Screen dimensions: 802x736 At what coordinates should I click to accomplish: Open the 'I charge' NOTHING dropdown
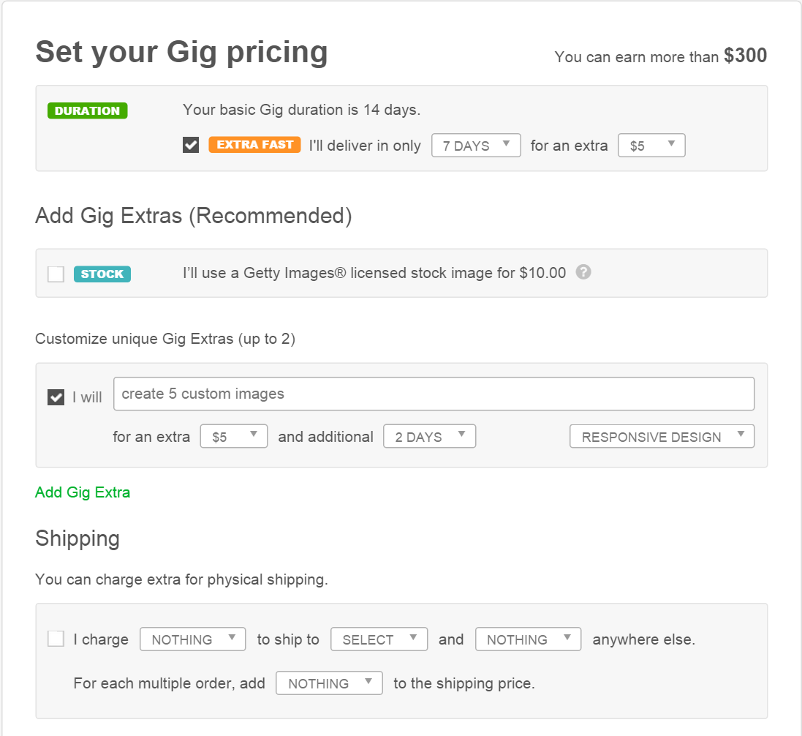click(x=192, y=639)
